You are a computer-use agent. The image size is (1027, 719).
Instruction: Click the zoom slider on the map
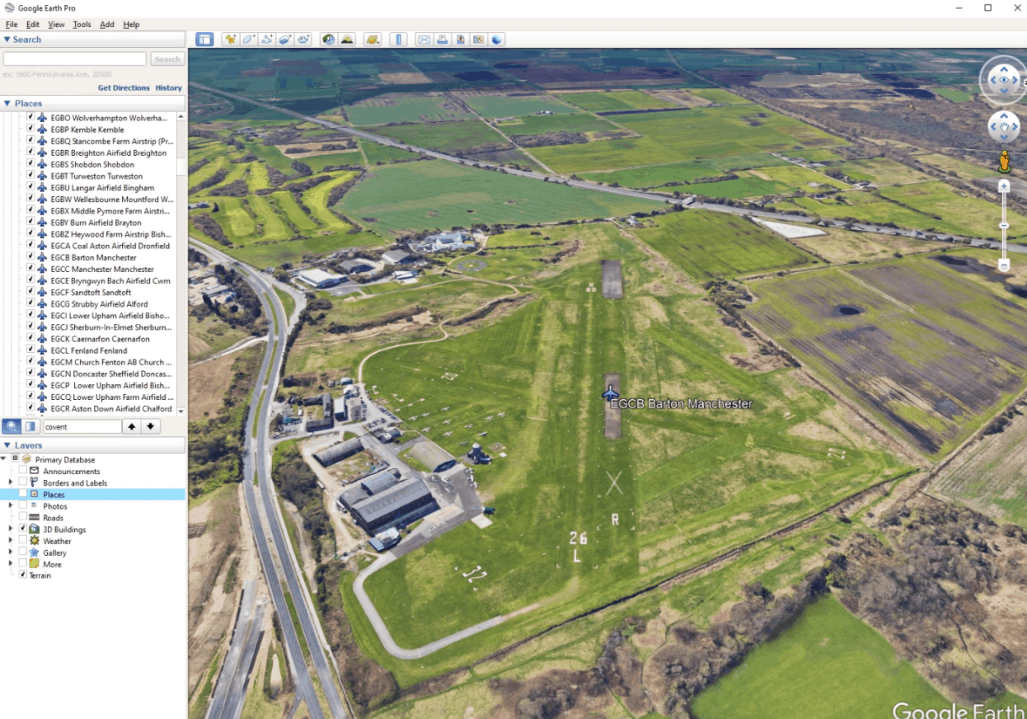point(1004,225)
